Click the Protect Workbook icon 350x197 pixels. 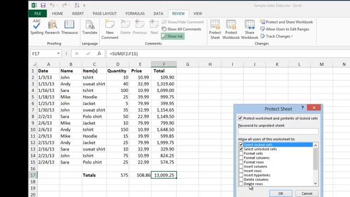pos(231,30)
